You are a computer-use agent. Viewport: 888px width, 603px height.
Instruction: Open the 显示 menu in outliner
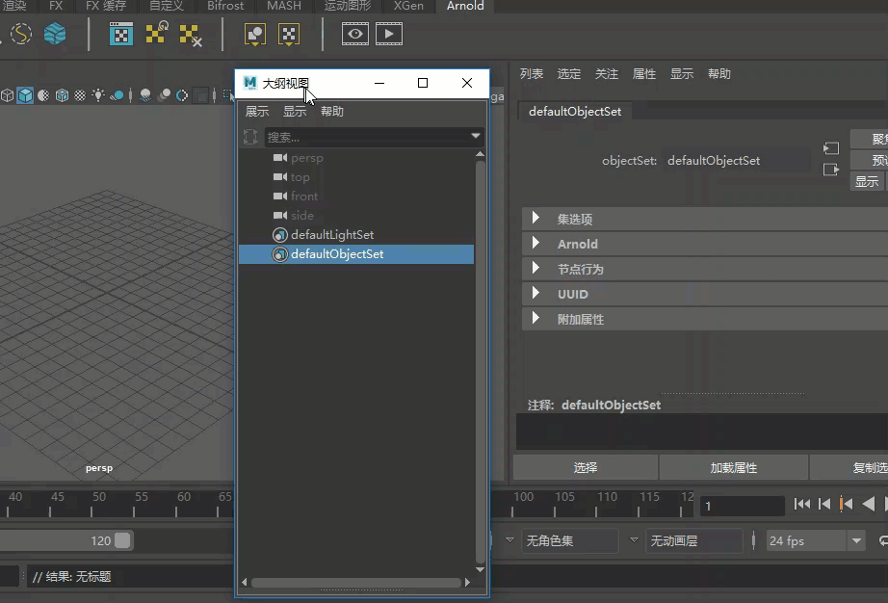[x=295, y=112]
